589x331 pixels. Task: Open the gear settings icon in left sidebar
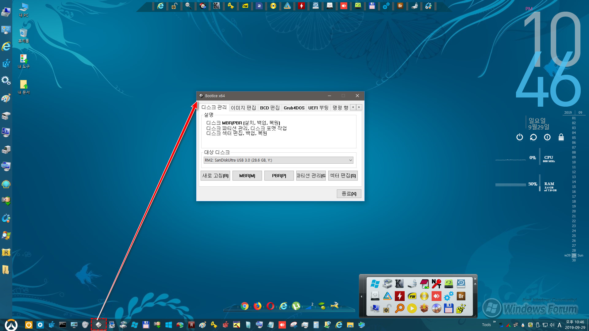point(6,81)
